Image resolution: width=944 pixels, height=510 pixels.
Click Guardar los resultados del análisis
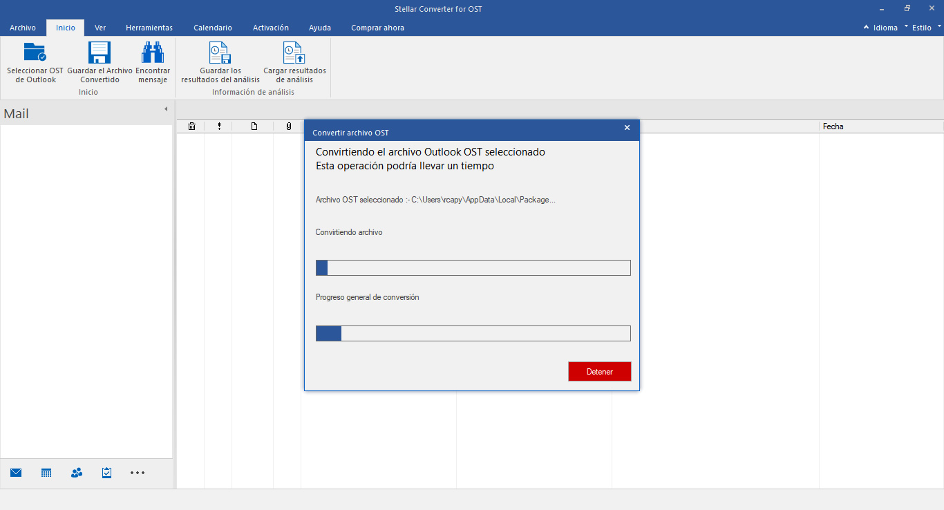coord(220,62)
